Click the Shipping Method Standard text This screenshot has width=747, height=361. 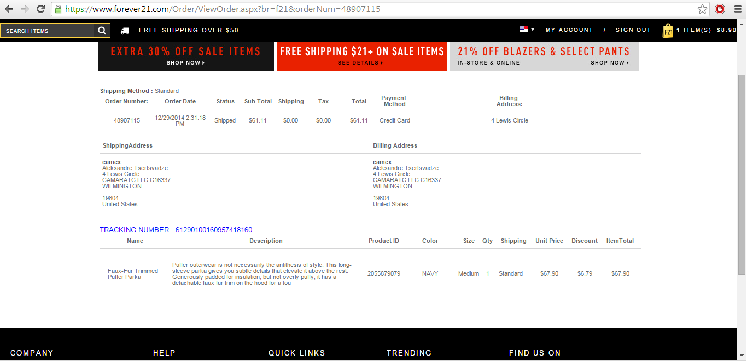pyautogui.click(x=139, y=91)
